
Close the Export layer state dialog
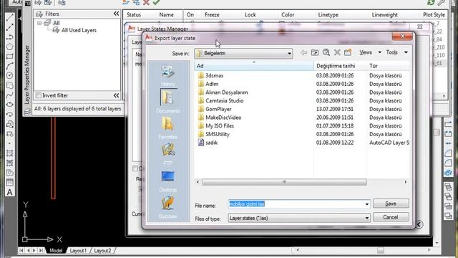[402, 37]
